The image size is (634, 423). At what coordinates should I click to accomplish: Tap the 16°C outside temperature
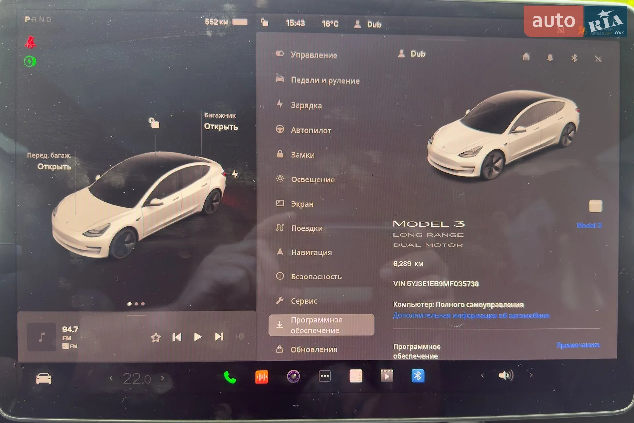tap(330, 24)
